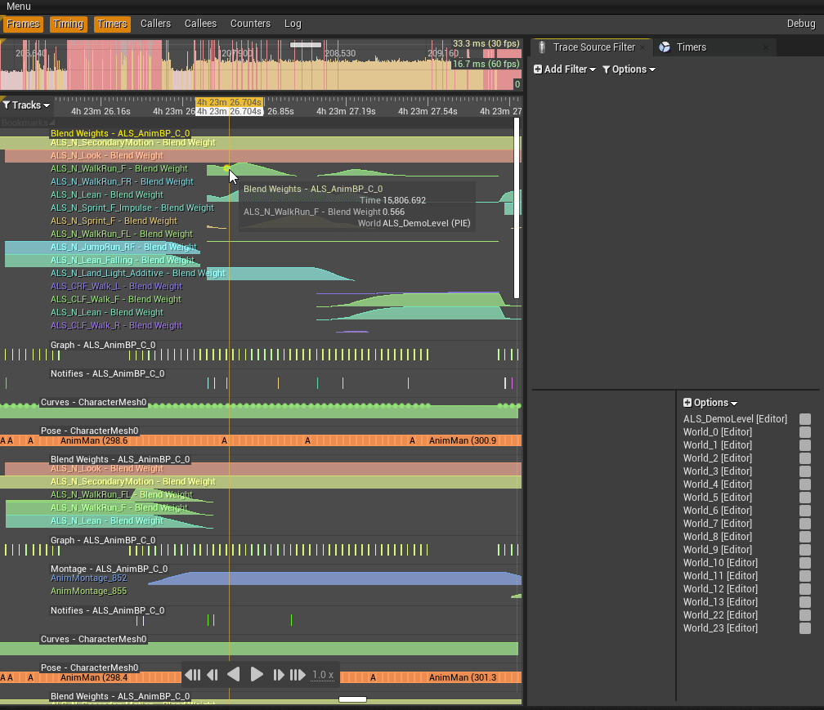The height and width of the screenshot is (710, 824).
Task: Step one frame backward
Action: tap(213, 675)
